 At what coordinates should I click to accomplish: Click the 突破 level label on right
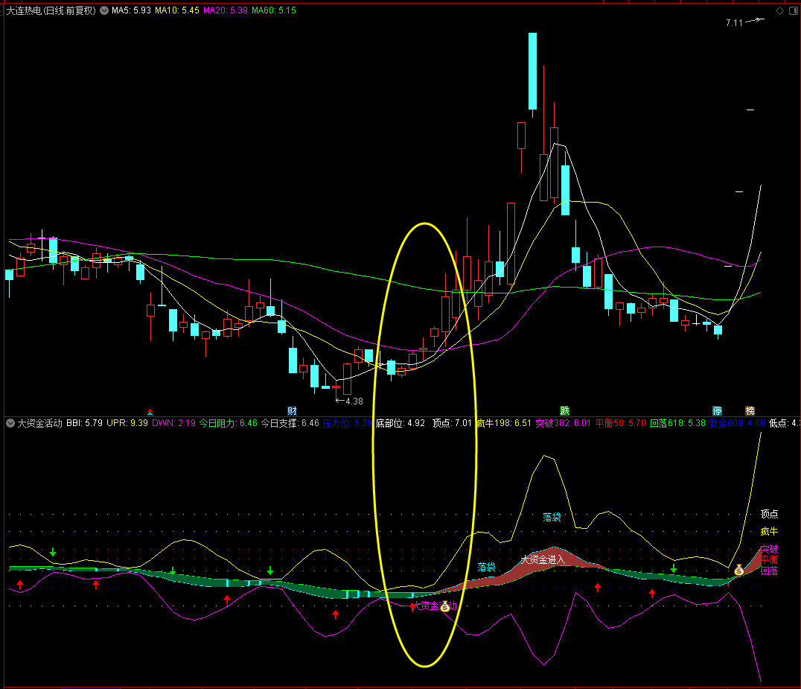tap(769, 550)
